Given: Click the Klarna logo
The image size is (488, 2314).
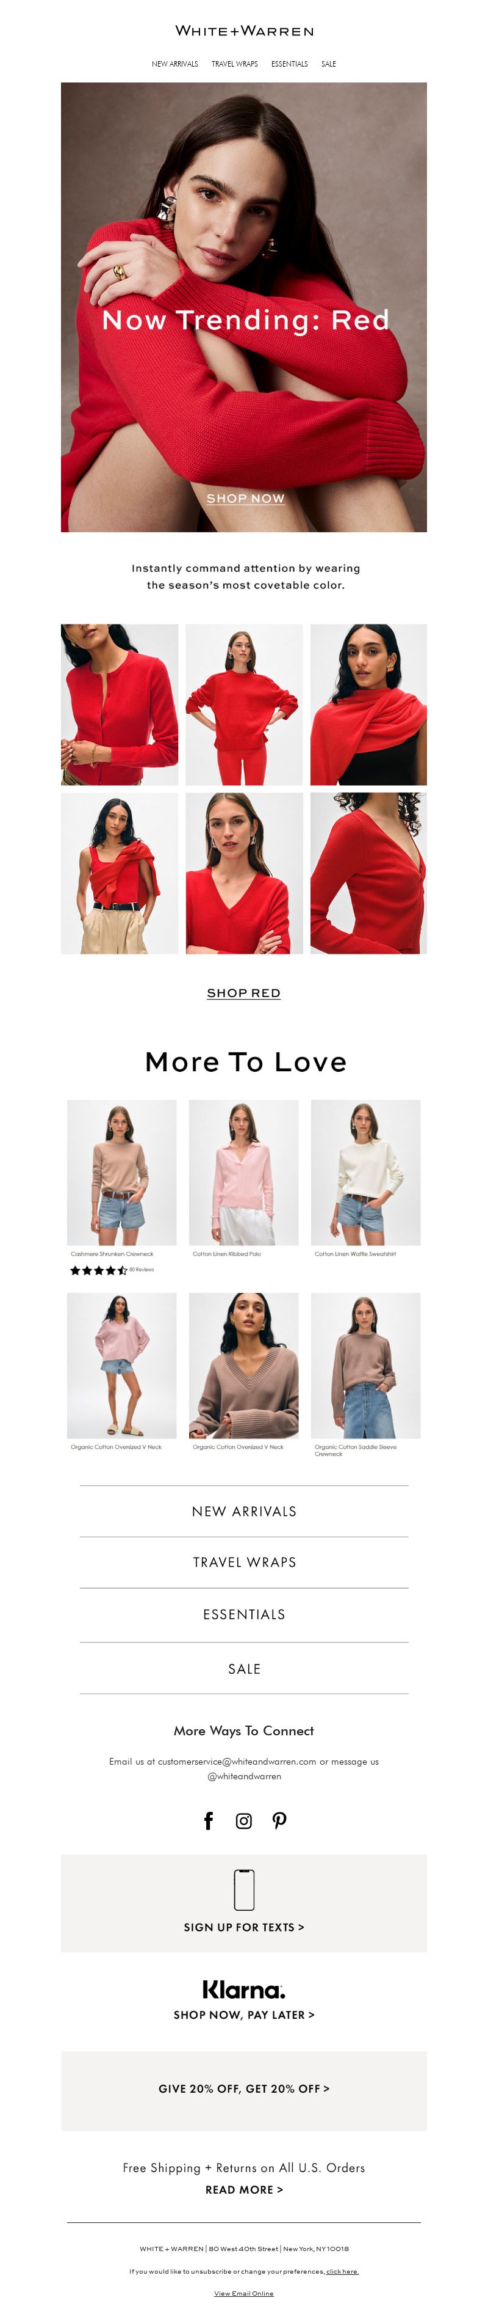Looking at the screenshot, I should [x=244, y=1990].
